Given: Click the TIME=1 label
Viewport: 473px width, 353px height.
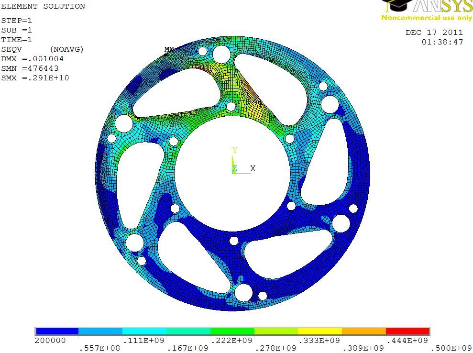Looking at the screenshot, I should coord(17,40).
